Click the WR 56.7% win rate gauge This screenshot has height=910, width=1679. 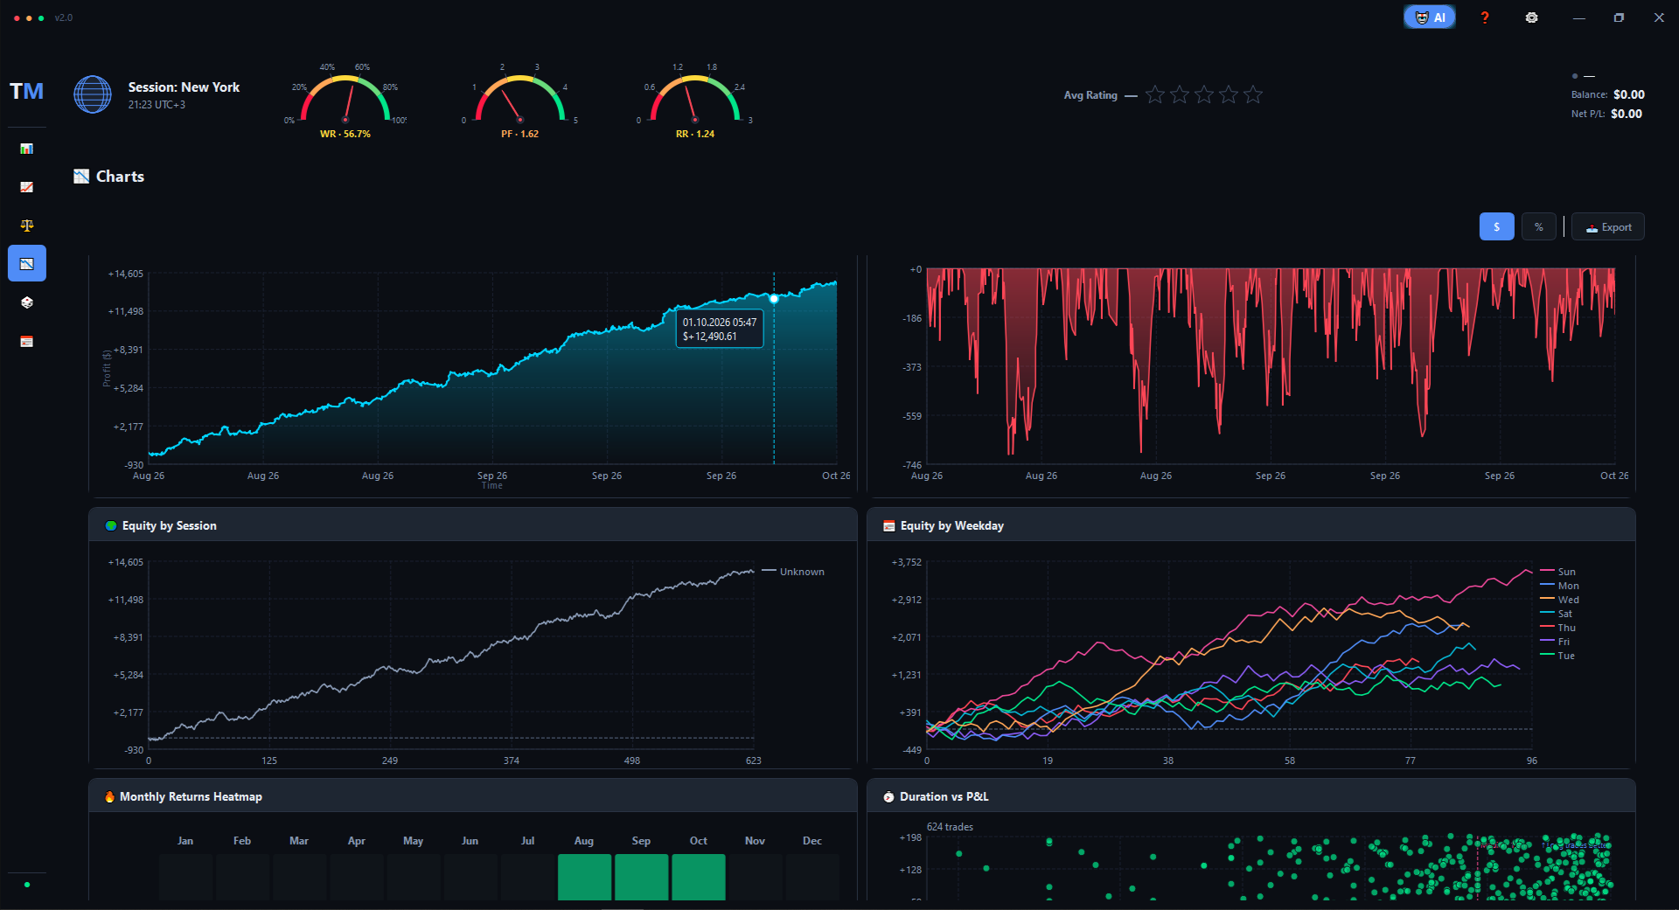[x=345, y=101]
